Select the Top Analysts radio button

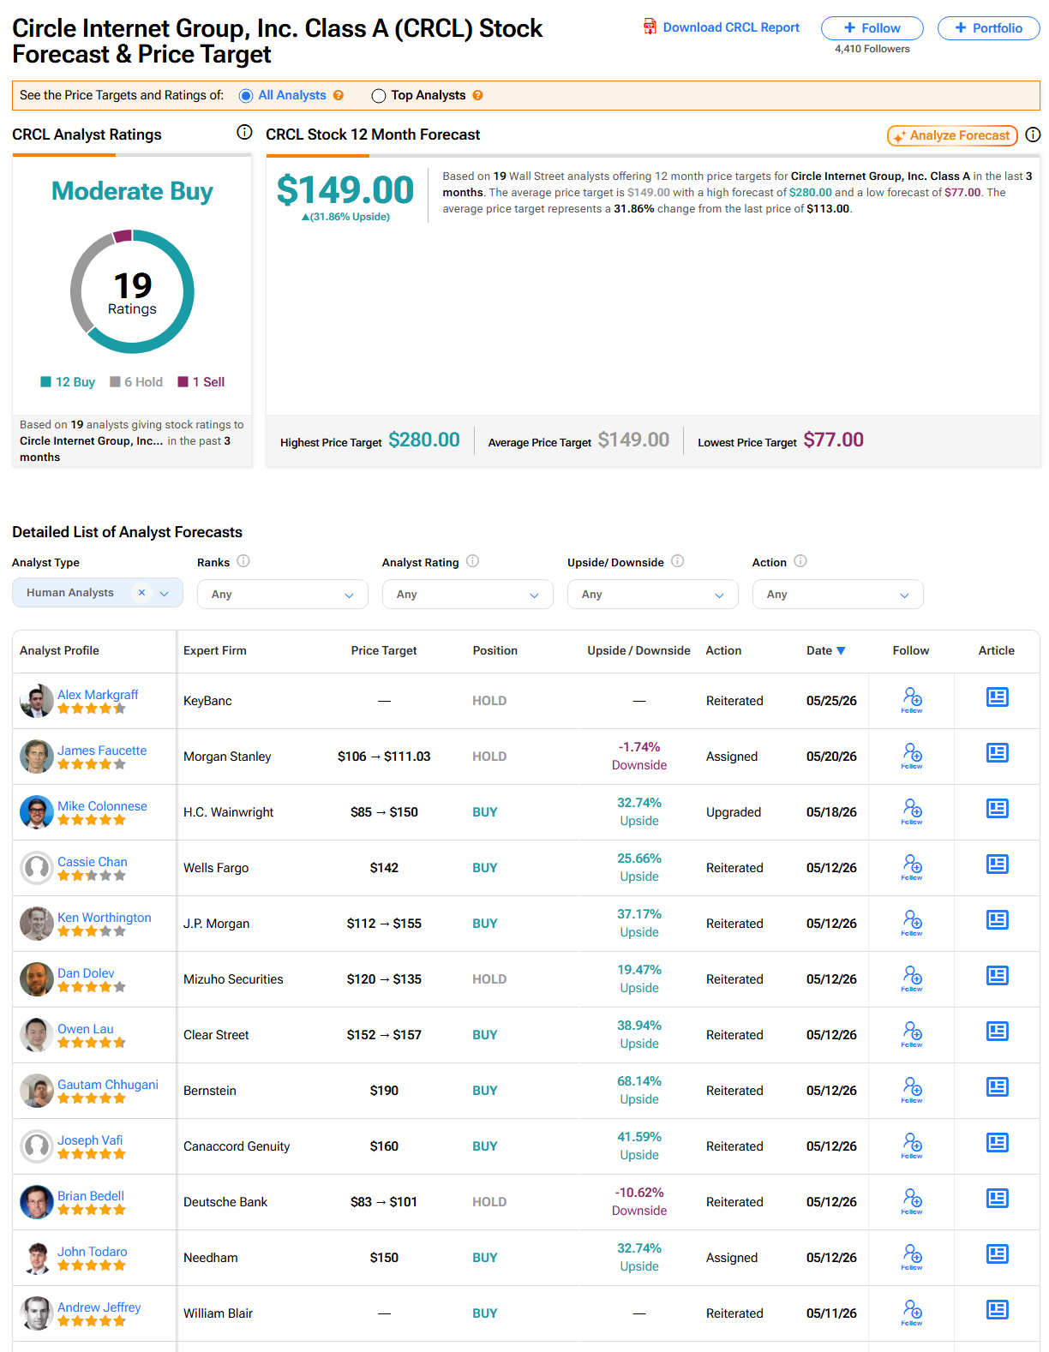(379, 96)
